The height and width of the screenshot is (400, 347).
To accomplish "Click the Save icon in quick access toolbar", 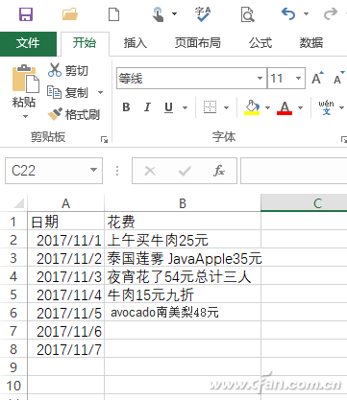I will pyautogui.click(x=26, y=14).
